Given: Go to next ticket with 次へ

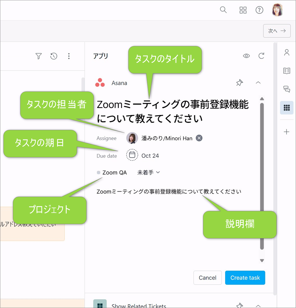Looking at the screenshot, I should pos(277,31).
